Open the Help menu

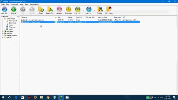click(x=27, y=4)
